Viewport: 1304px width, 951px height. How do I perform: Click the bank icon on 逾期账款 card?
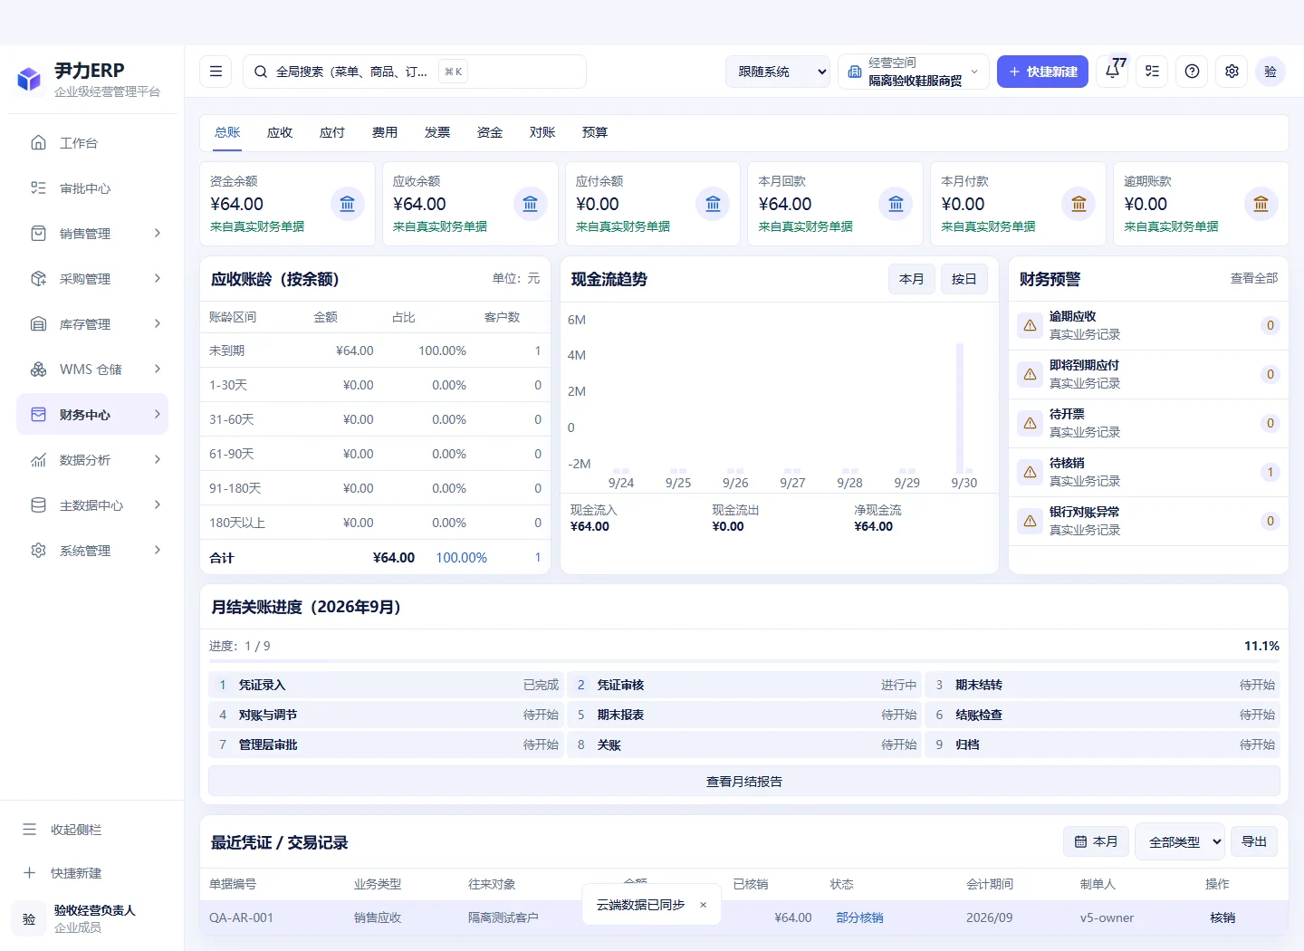point(1261,204)
